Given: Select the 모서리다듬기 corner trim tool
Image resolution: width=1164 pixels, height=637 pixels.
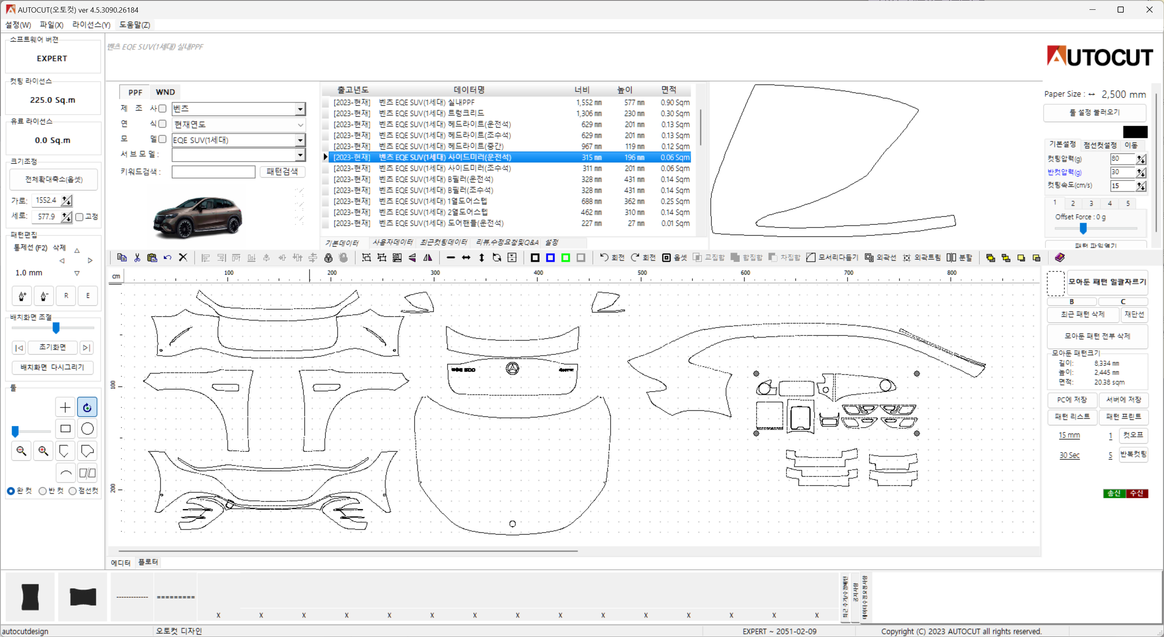Looking at the screenshot, I should (831, 257).
